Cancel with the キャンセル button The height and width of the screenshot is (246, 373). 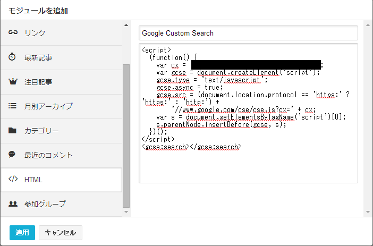(61, 232)
